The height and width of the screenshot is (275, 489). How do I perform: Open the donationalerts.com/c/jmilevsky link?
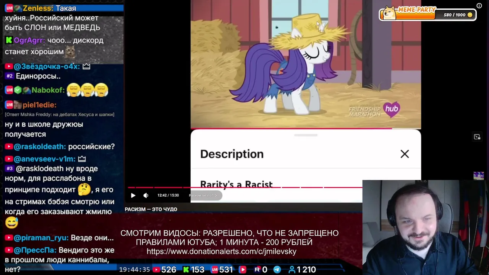point(222,251)
